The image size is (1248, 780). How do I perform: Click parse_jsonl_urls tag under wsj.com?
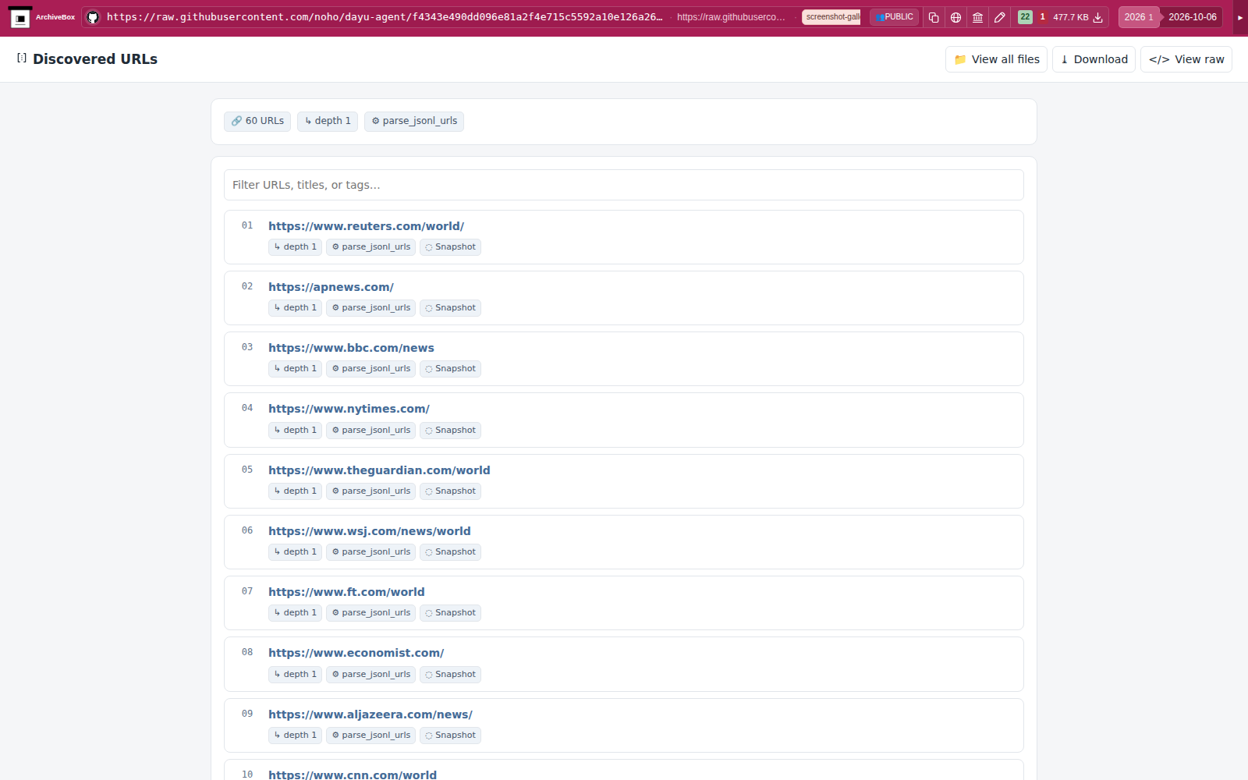[x=370, y=552]
